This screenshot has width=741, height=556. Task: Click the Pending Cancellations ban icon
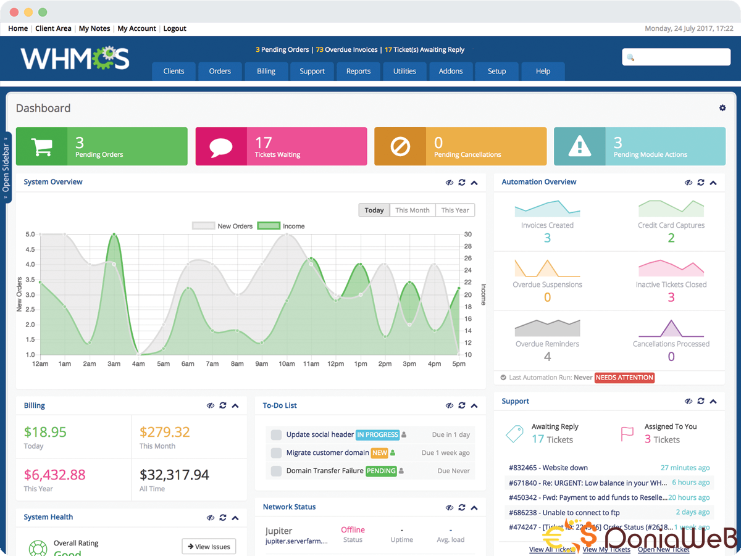click(x=400, y=147)
